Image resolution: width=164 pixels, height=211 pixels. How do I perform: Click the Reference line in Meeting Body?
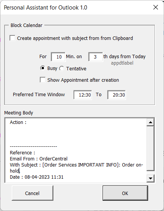click(22, 153)
